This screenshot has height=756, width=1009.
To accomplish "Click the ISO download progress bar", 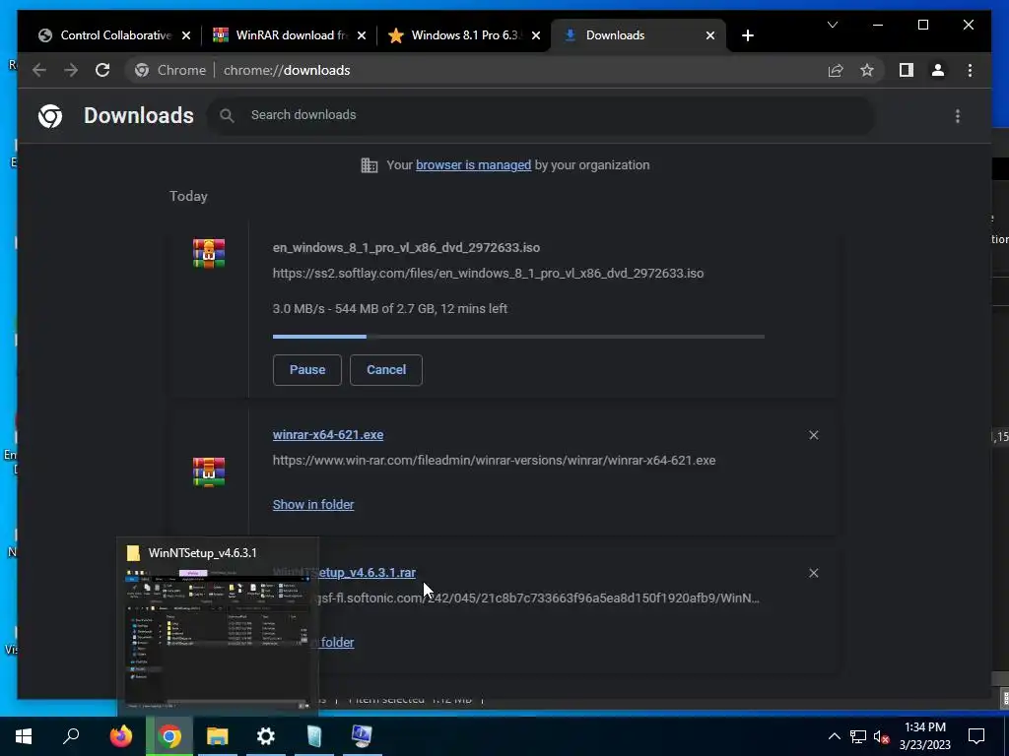I will coord(518,337).
